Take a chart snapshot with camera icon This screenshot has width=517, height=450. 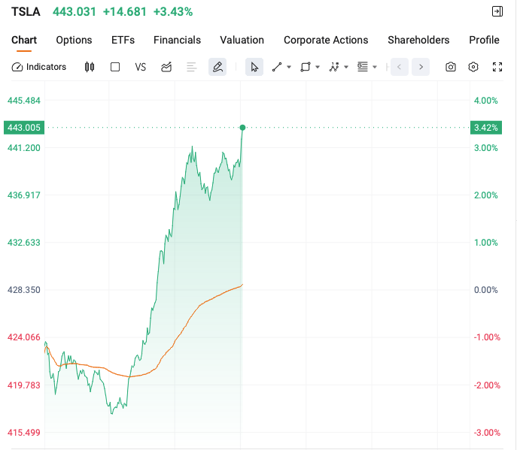point(451,67)
